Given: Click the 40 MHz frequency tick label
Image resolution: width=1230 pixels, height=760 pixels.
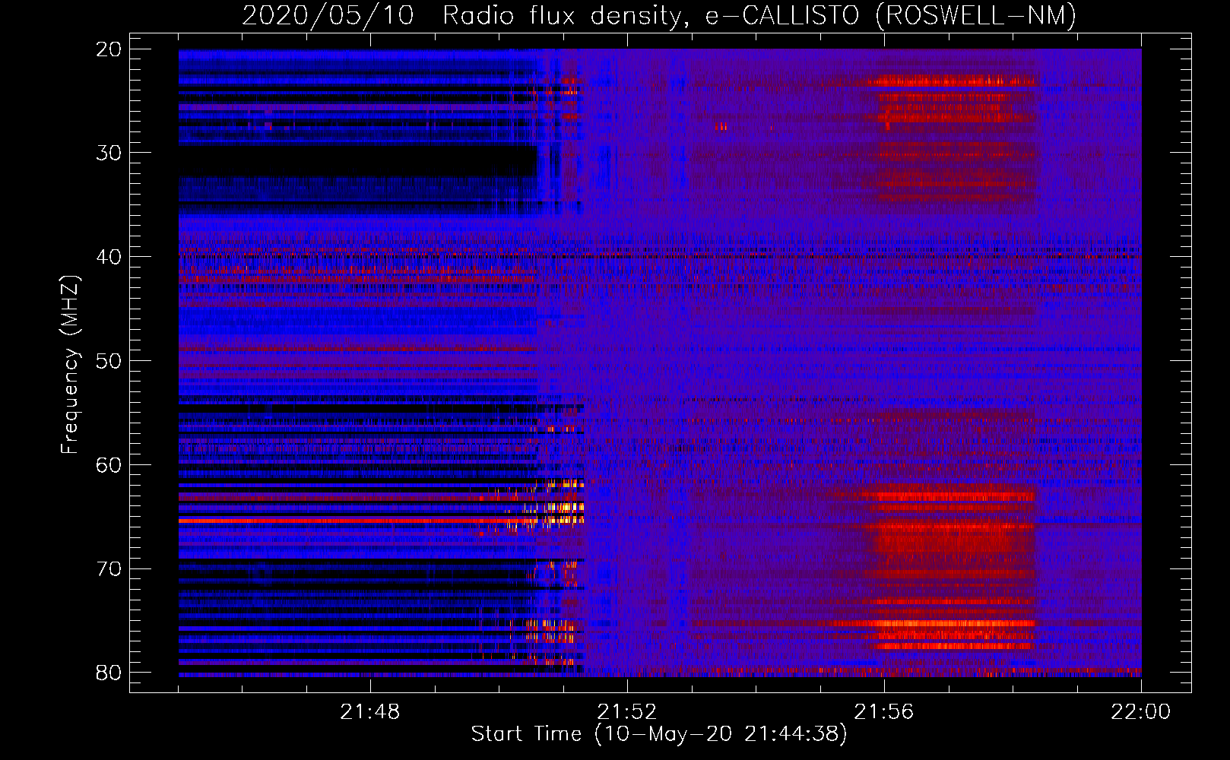Looking at the screenshot, I should tap(109, 257).
